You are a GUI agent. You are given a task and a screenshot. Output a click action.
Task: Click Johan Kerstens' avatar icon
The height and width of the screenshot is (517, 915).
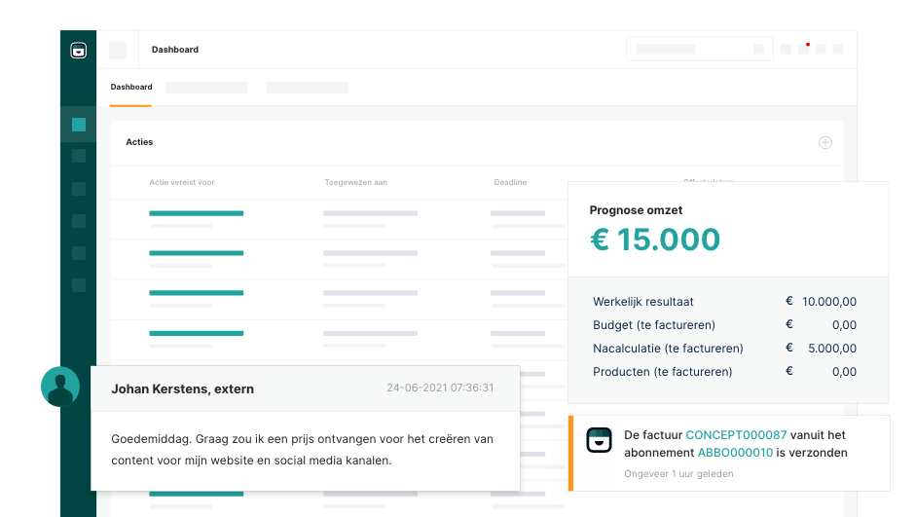[60, 387]
